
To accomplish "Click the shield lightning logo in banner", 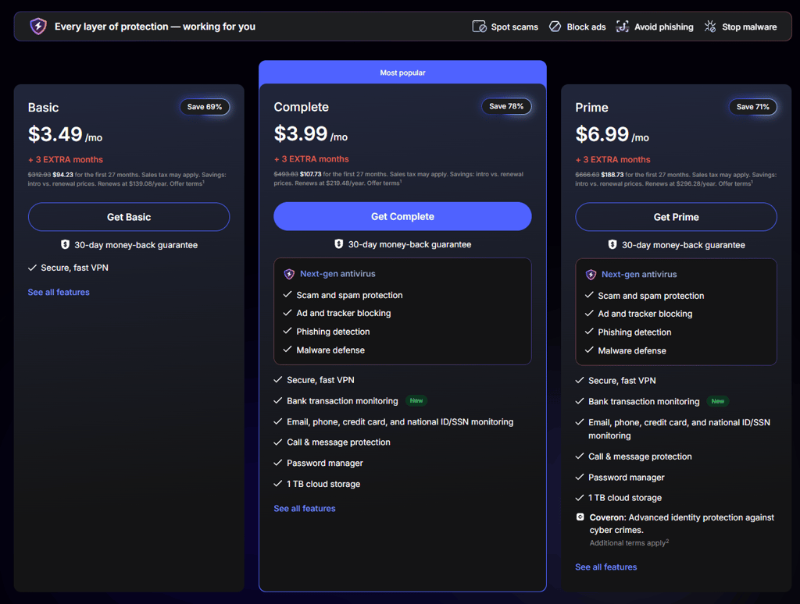I will 38,26.
